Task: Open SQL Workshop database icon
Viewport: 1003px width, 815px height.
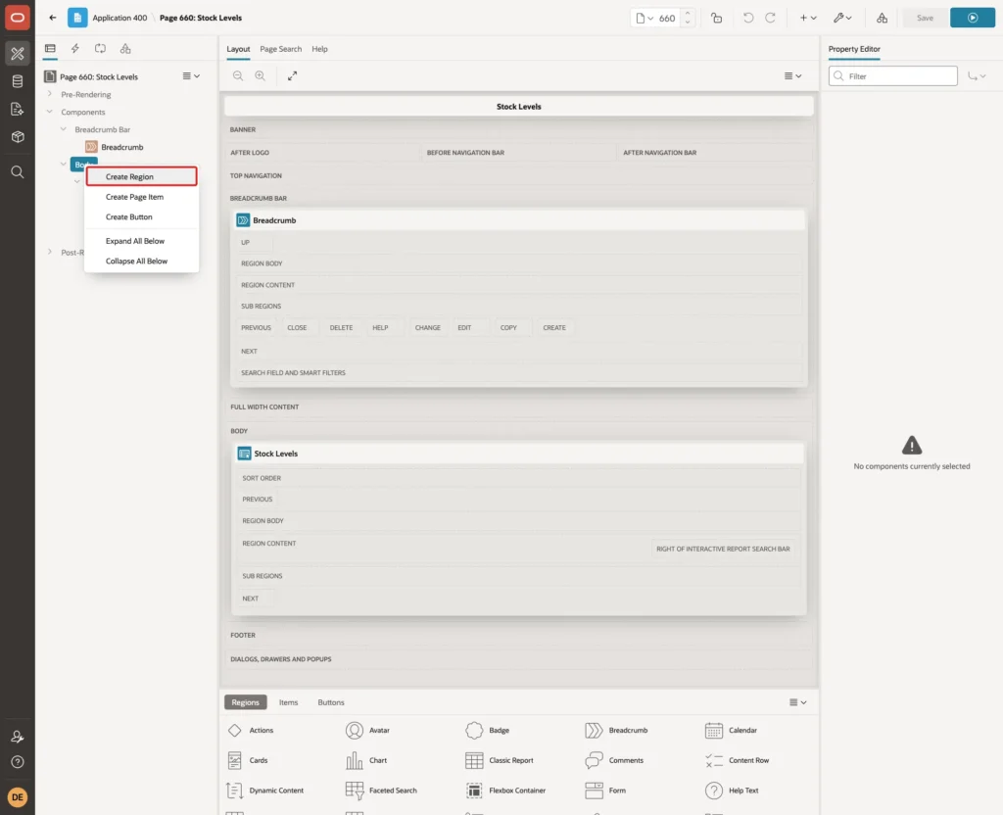Action: (18, 81)
